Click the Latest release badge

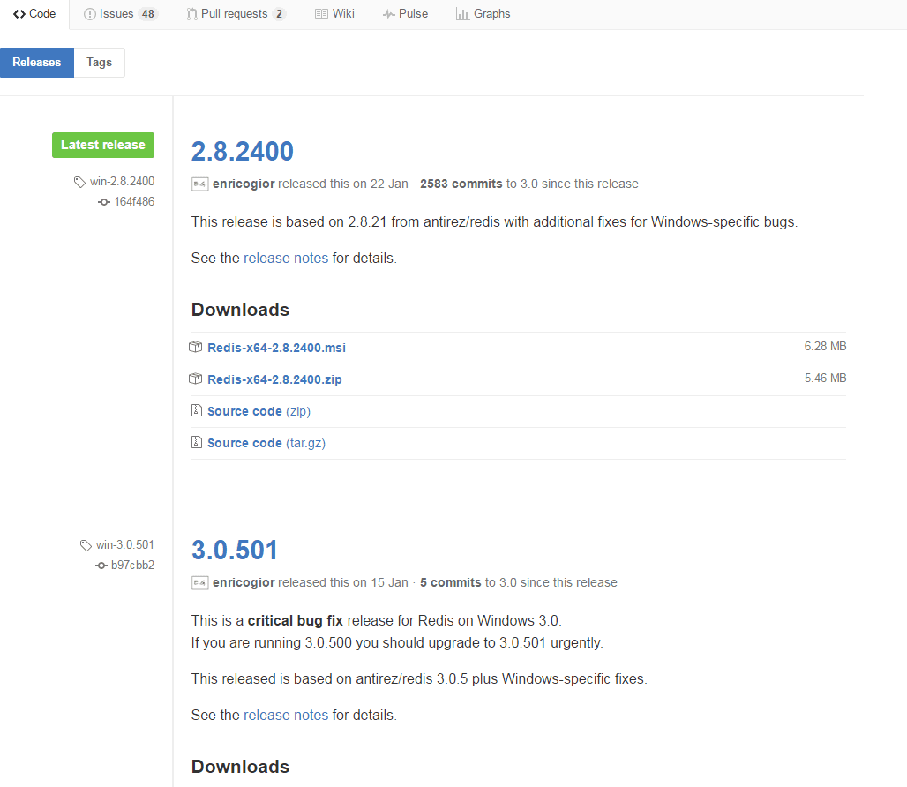102,145
